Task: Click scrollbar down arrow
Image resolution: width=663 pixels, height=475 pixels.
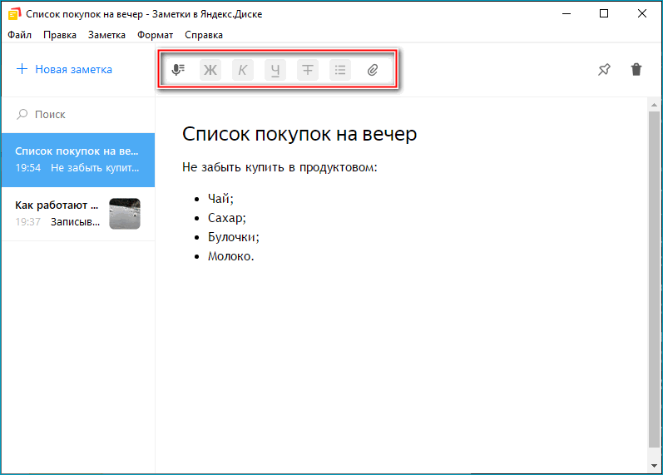Action: tap(654, 466)
